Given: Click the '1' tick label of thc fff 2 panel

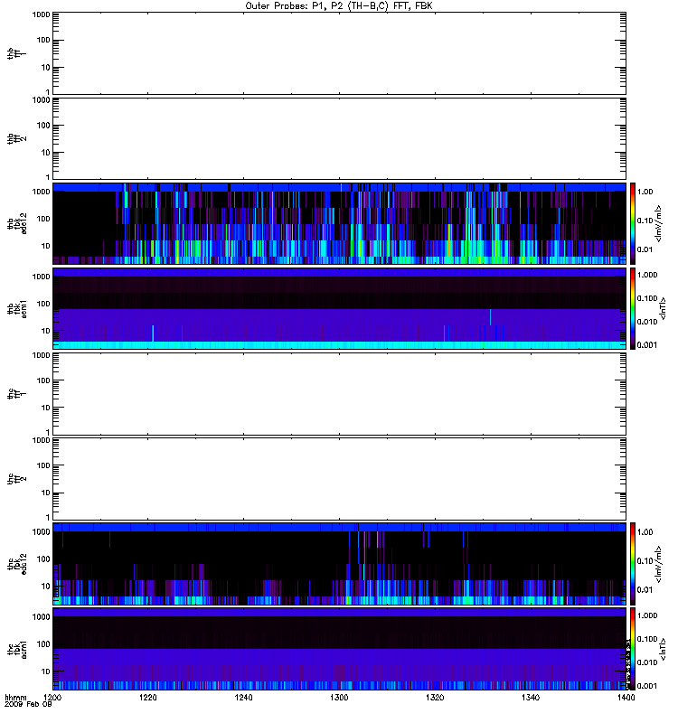Looking at the screenshot, I should [48, 517].
